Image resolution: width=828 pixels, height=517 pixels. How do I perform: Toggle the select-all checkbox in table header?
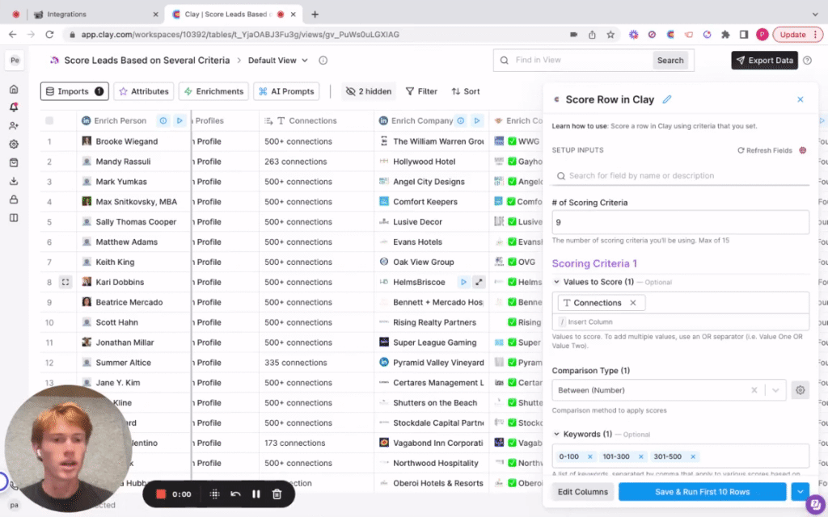pos(49,120)
